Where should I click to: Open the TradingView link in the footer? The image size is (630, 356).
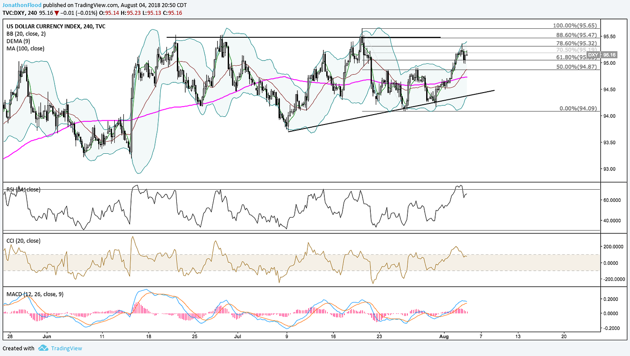coord(67,348)
